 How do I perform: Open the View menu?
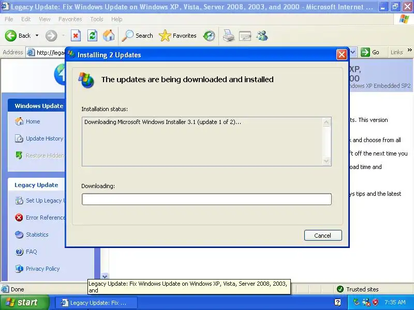45,19
